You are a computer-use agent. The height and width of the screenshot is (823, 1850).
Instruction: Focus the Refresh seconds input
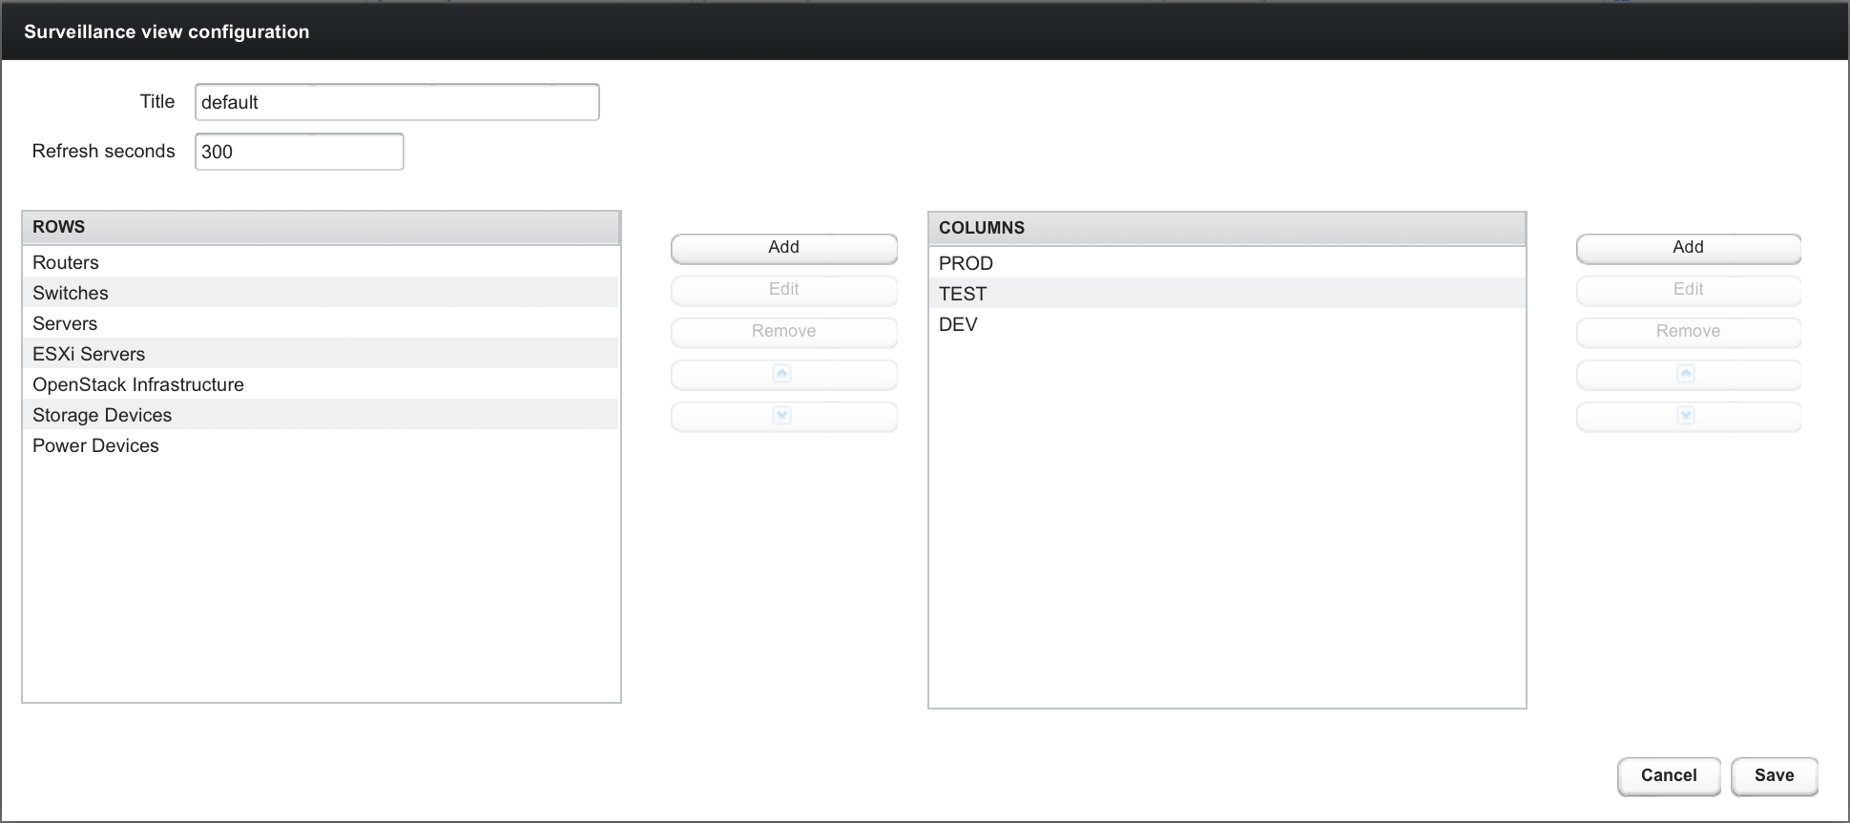(299, 152)
